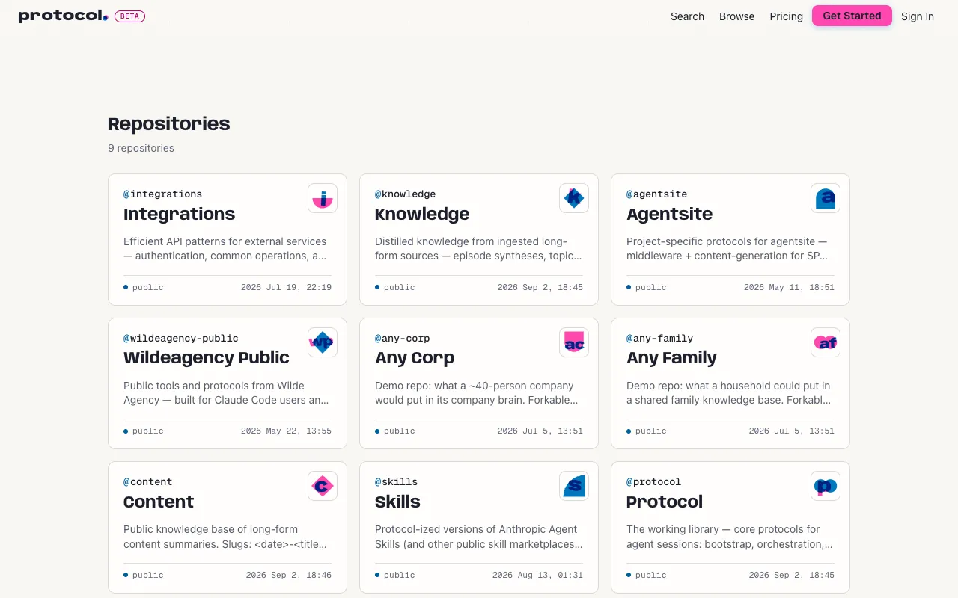This screenshot has width=958, height=598.
Task: Click the Wildeagency description about public tools
Action: pyautogui.click(x=226, y=393)
